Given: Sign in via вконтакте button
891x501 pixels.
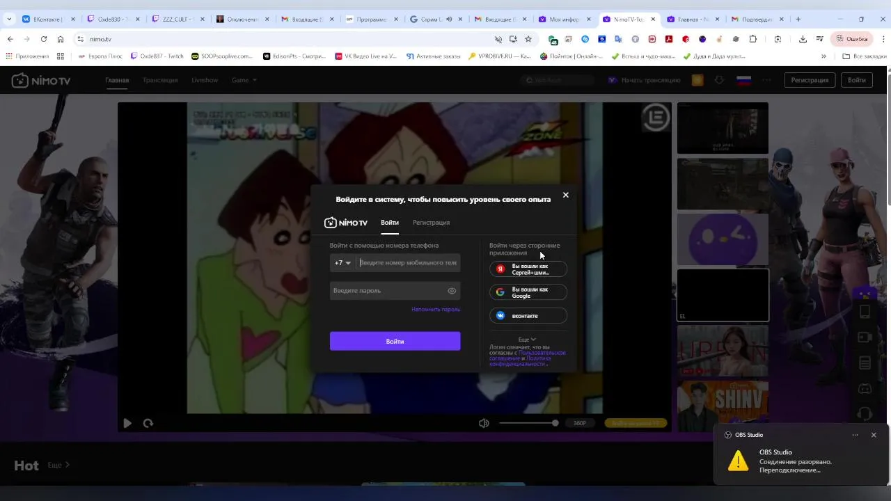Looking at the screenshot, I should click(528, 315).
